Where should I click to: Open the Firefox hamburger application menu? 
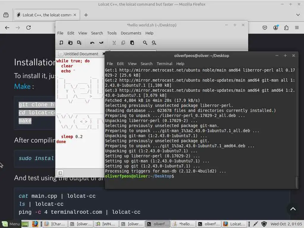tap(297, 28)
